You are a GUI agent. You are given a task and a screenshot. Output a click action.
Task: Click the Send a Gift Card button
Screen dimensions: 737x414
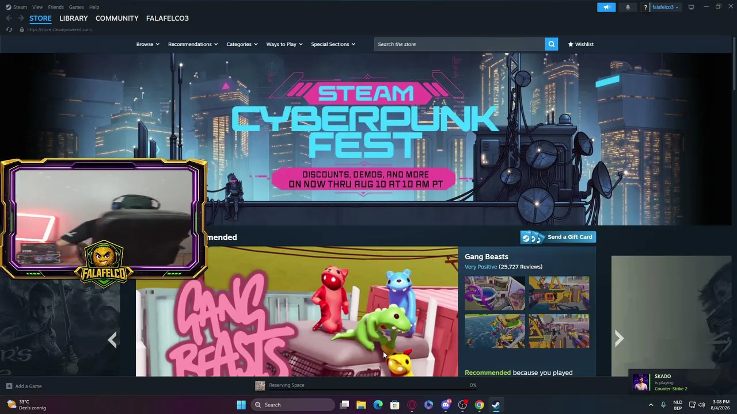coord(558,237)
